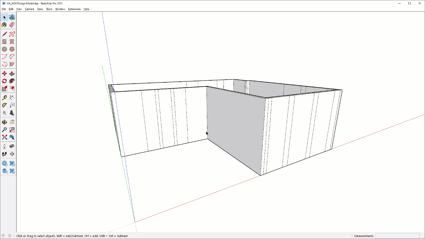Open the Camera menu
The image size is (425, 239).
pos(30,9)
